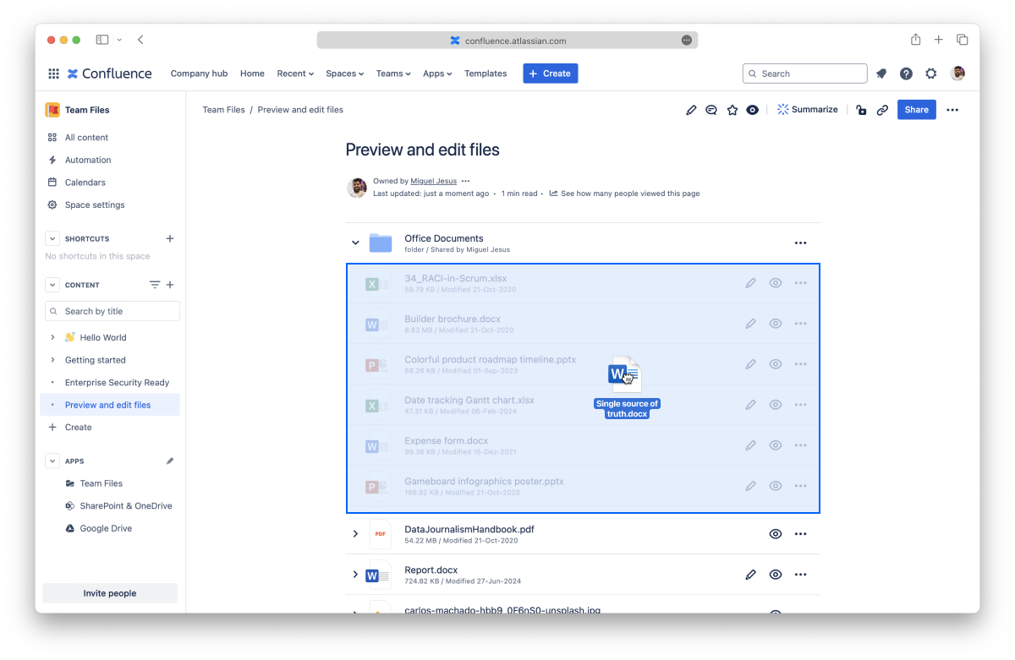Open the app switcher grid icon
Image resolution: width=1015 pixels, height=660 pixels.
click(x=53, y=74)
